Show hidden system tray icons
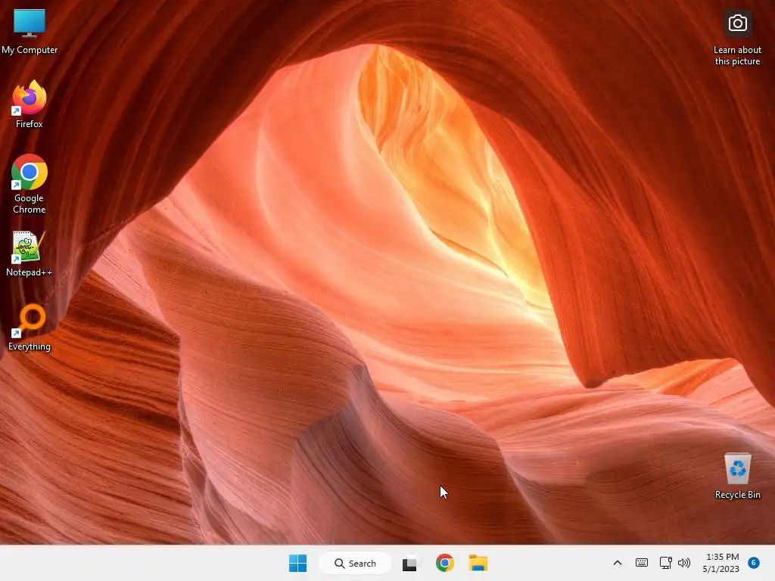 click(x=618, y=563)
